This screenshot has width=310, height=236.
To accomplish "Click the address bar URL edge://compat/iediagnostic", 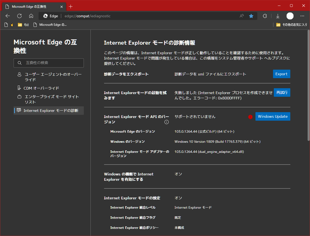I will tap(87, 16).
